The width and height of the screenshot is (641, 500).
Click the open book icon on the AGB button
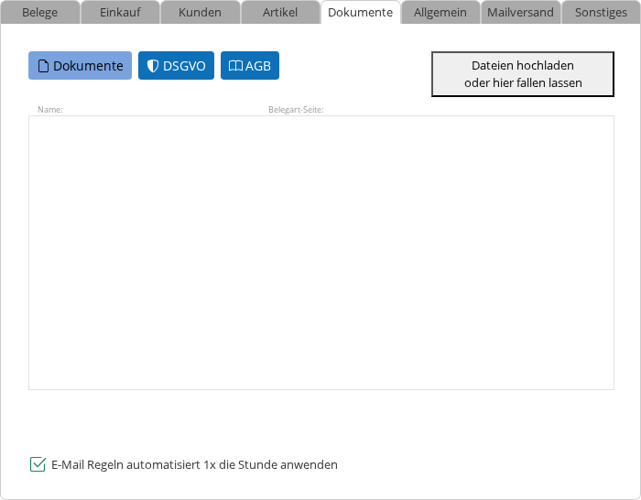click(235, 66)
